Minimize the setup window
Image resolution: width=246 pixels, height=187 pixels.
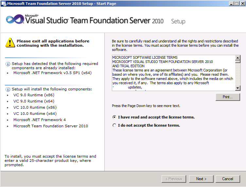click(231, 4)
